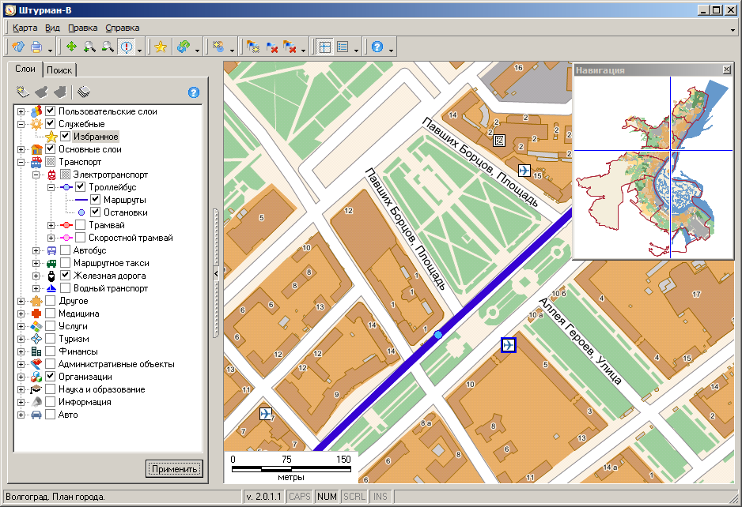Open the dropdown arrow next to printer icon
This screenshot has height=507, width=742.
click(x=50, y=49)
